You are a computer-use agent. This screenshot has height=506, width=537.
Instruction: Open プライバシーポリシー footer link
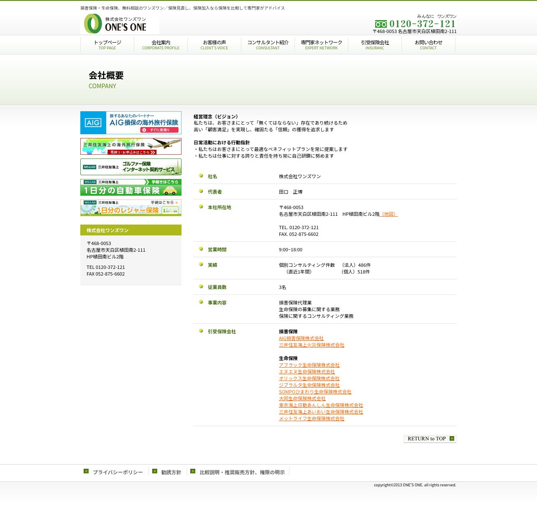click(118, 472)
